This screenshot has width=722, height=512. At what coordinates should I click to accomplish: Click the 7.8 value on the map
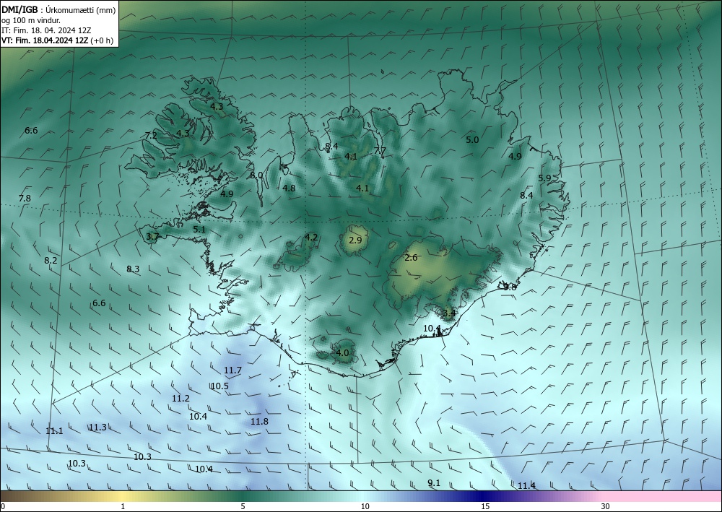(25, 198)
